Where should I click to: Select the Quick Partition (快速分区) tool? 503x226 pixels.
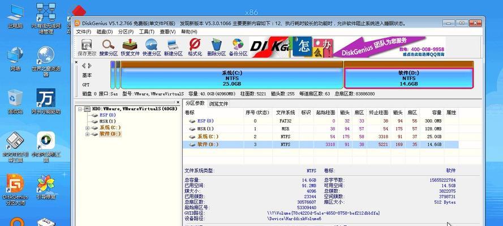click(x=152, y=47)
